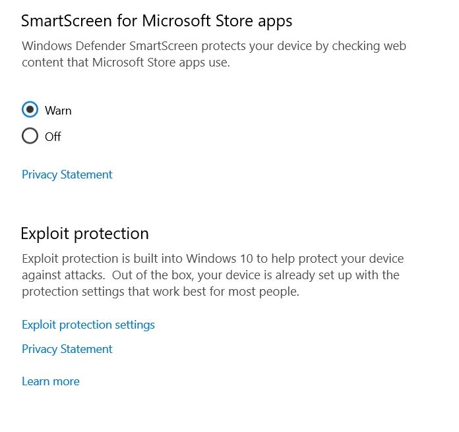The width and height of the screenshot is (459, 432).
Task: Open Privacy Statement below Exploit protection settings
Action: 67,349
